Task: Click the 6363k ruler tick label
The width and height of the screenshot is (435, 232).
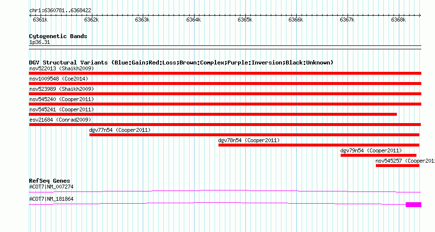Action: click(142, 20)
